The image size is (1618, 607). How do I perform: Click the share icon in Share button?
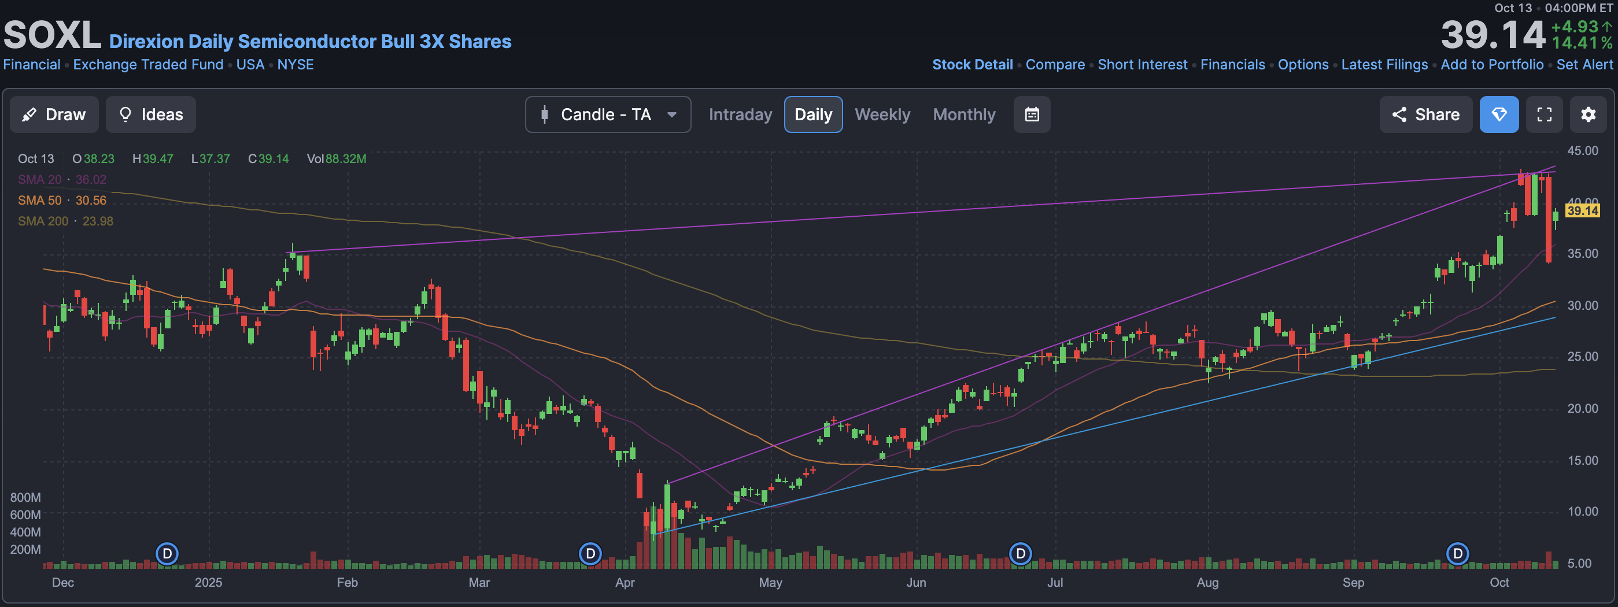coord(1399,114)
